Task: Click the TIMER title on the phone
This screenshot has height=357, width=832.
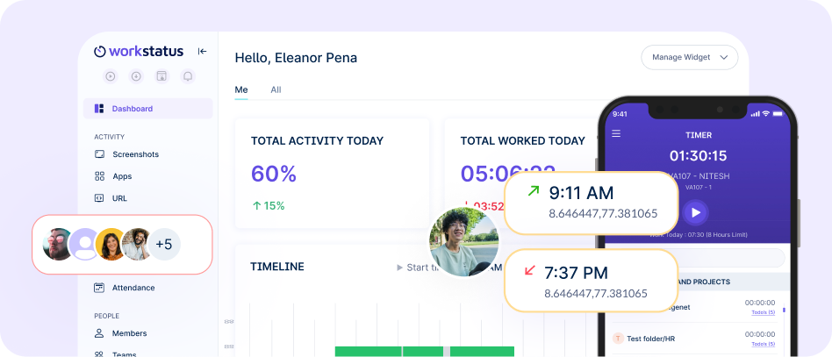Action: [699, 135]
